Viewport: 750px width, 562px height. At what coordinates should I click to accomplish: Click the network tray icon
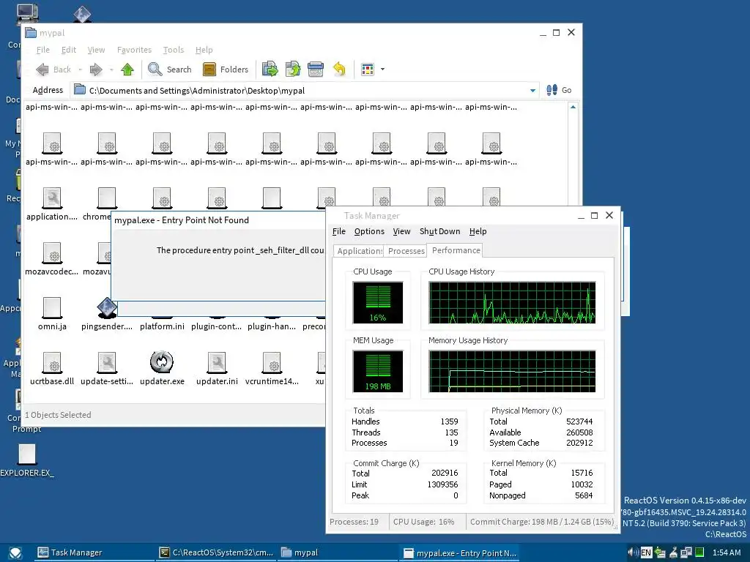click(686, 552)
